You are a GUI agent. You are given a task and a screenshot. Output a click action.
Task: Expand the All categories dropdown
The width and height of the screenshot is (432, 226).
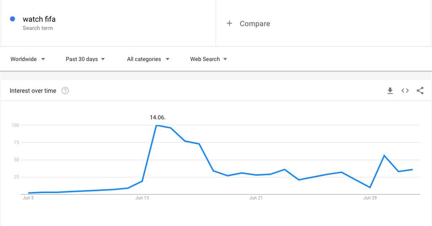pos(148,59)
